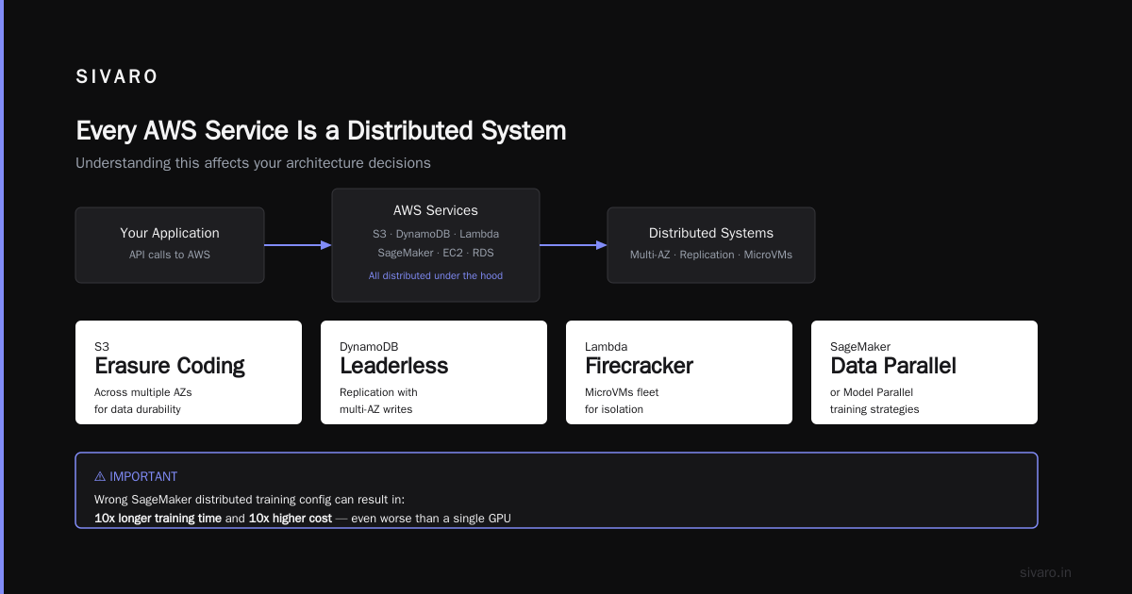This screenshot has height=594, width=1132.
Task: Select the bold '10x longer training time' text
Action: tap(158, 519)
